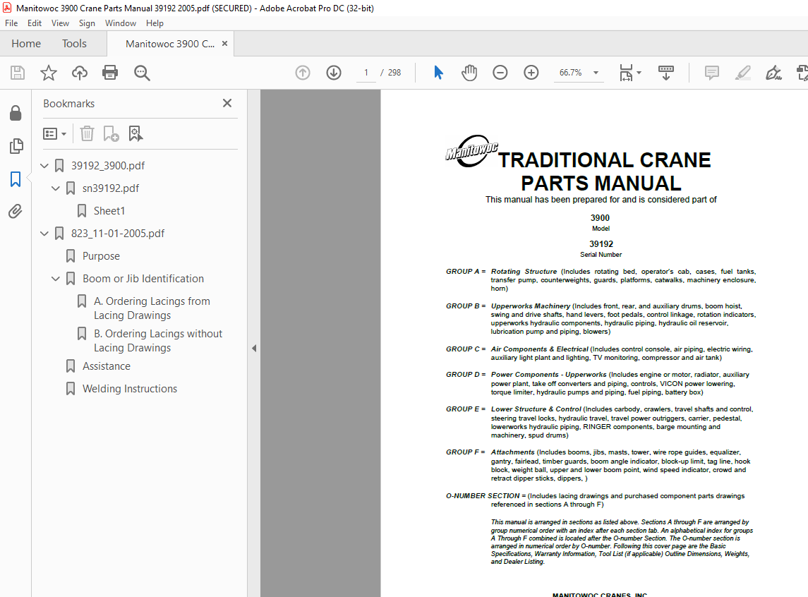Print the document with printer icon
808x597 pixels.
coord(110,73)
